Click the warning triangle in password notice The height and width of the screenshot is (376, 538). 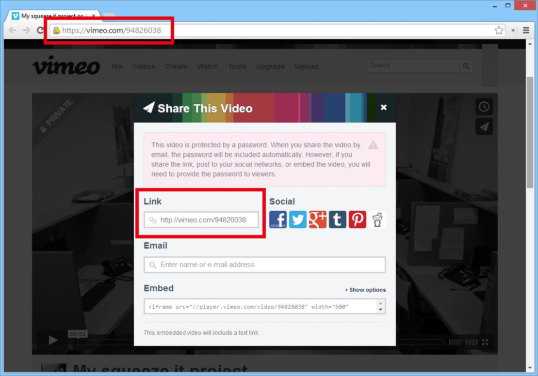click(x=373, y=145)
